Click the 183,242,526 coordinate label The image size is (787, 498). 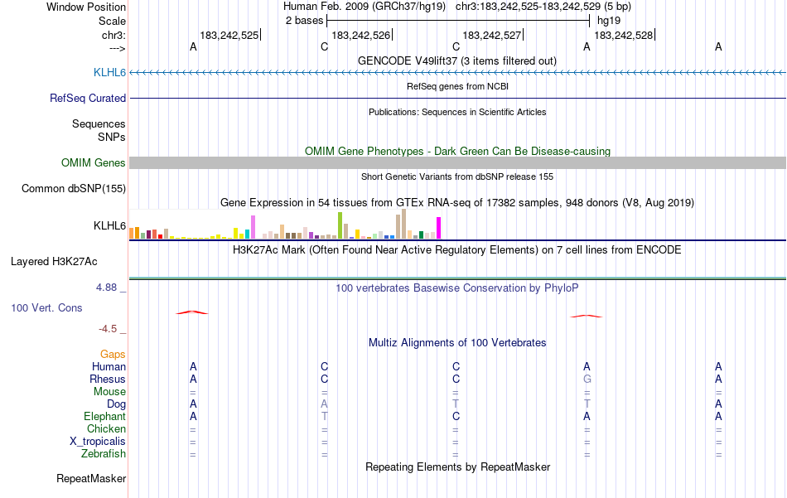[361, 35]
